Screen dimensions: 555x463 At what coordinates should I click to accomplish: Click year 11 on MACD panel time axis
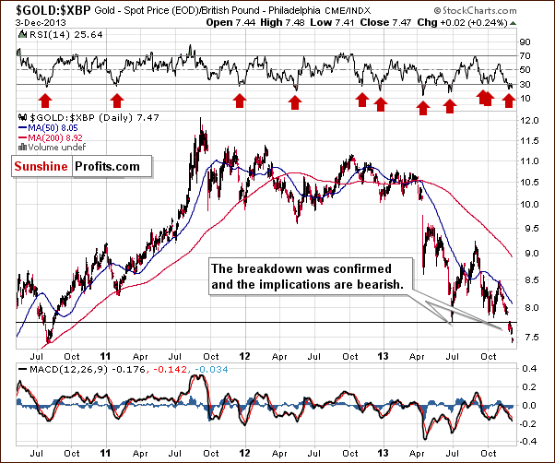tap(105, 453)
